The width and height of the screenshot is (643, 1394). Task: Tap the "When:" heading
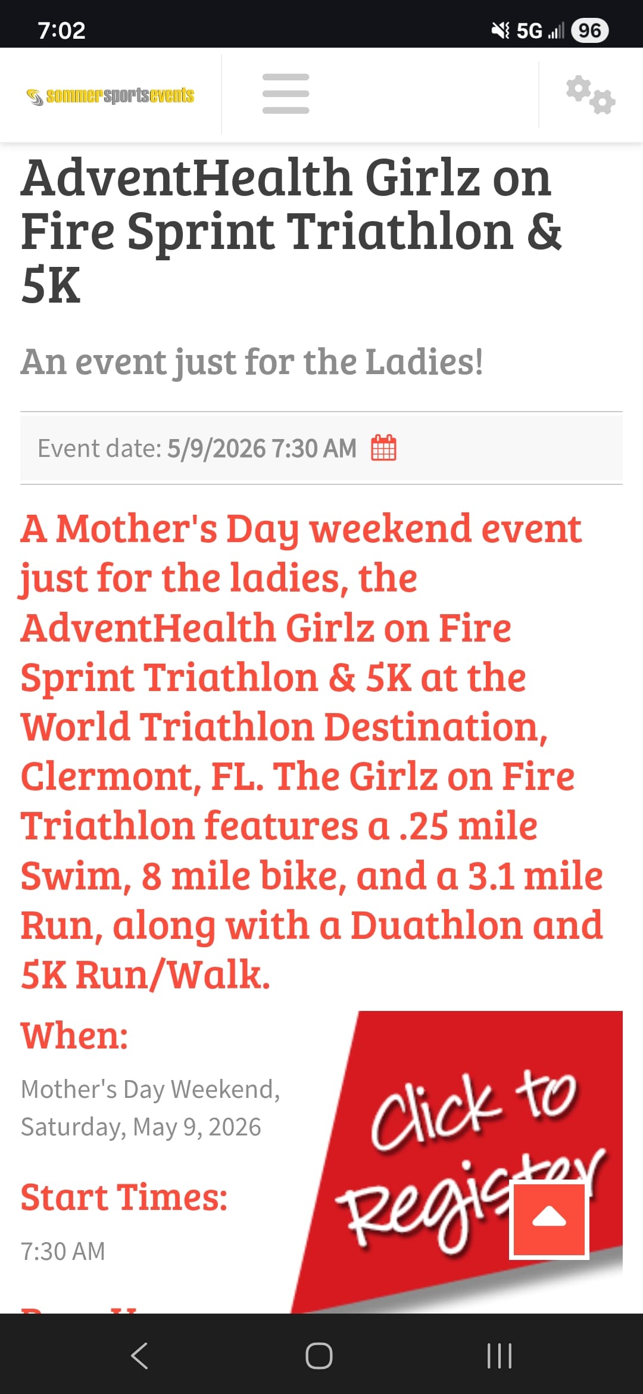tap(74, 1036)
